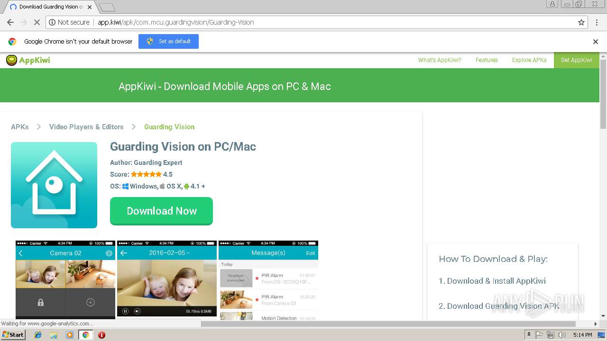Click APKs breadcrumb link

click(x=20, y=127)
